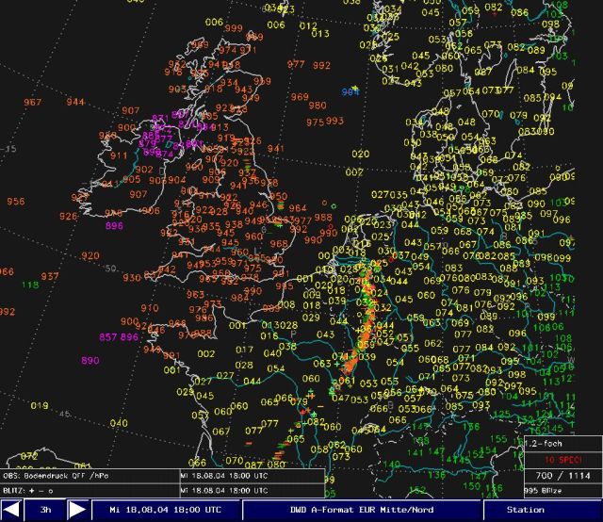603x522 pixels.
Task: Click the green 118 station value
Action: point(30,285)
